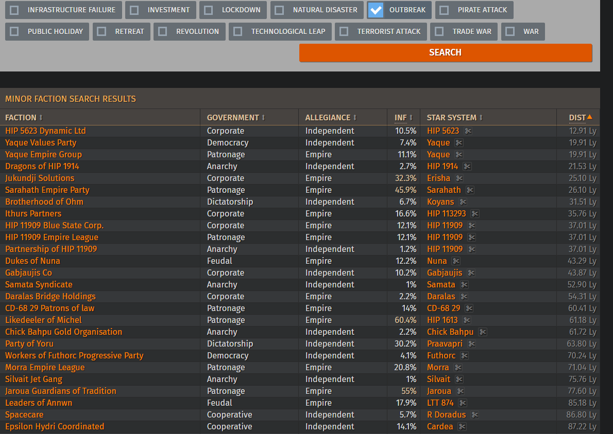Enable the Lockdown checkbox
The image size is (613, 434).
209,10
